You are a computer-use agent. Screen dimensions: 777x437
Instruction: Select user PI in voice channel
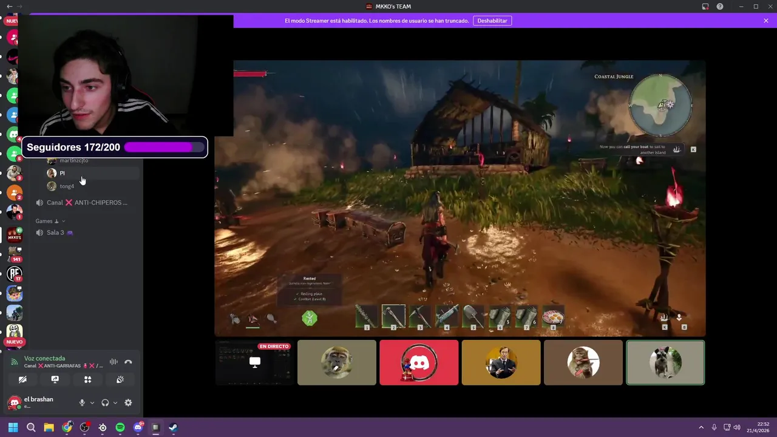point(92,173)
